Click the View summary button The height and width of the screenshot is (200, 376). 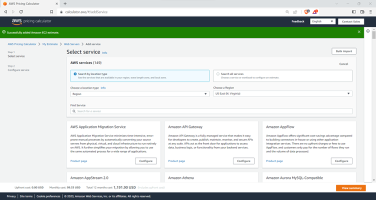click(x=350, y=188)
